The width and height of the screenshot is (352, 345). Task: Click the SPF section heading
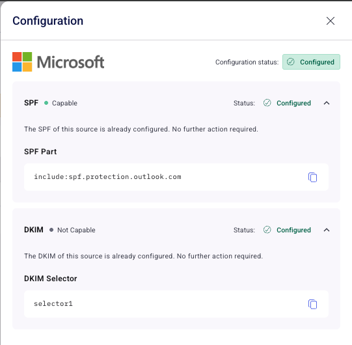31,103
